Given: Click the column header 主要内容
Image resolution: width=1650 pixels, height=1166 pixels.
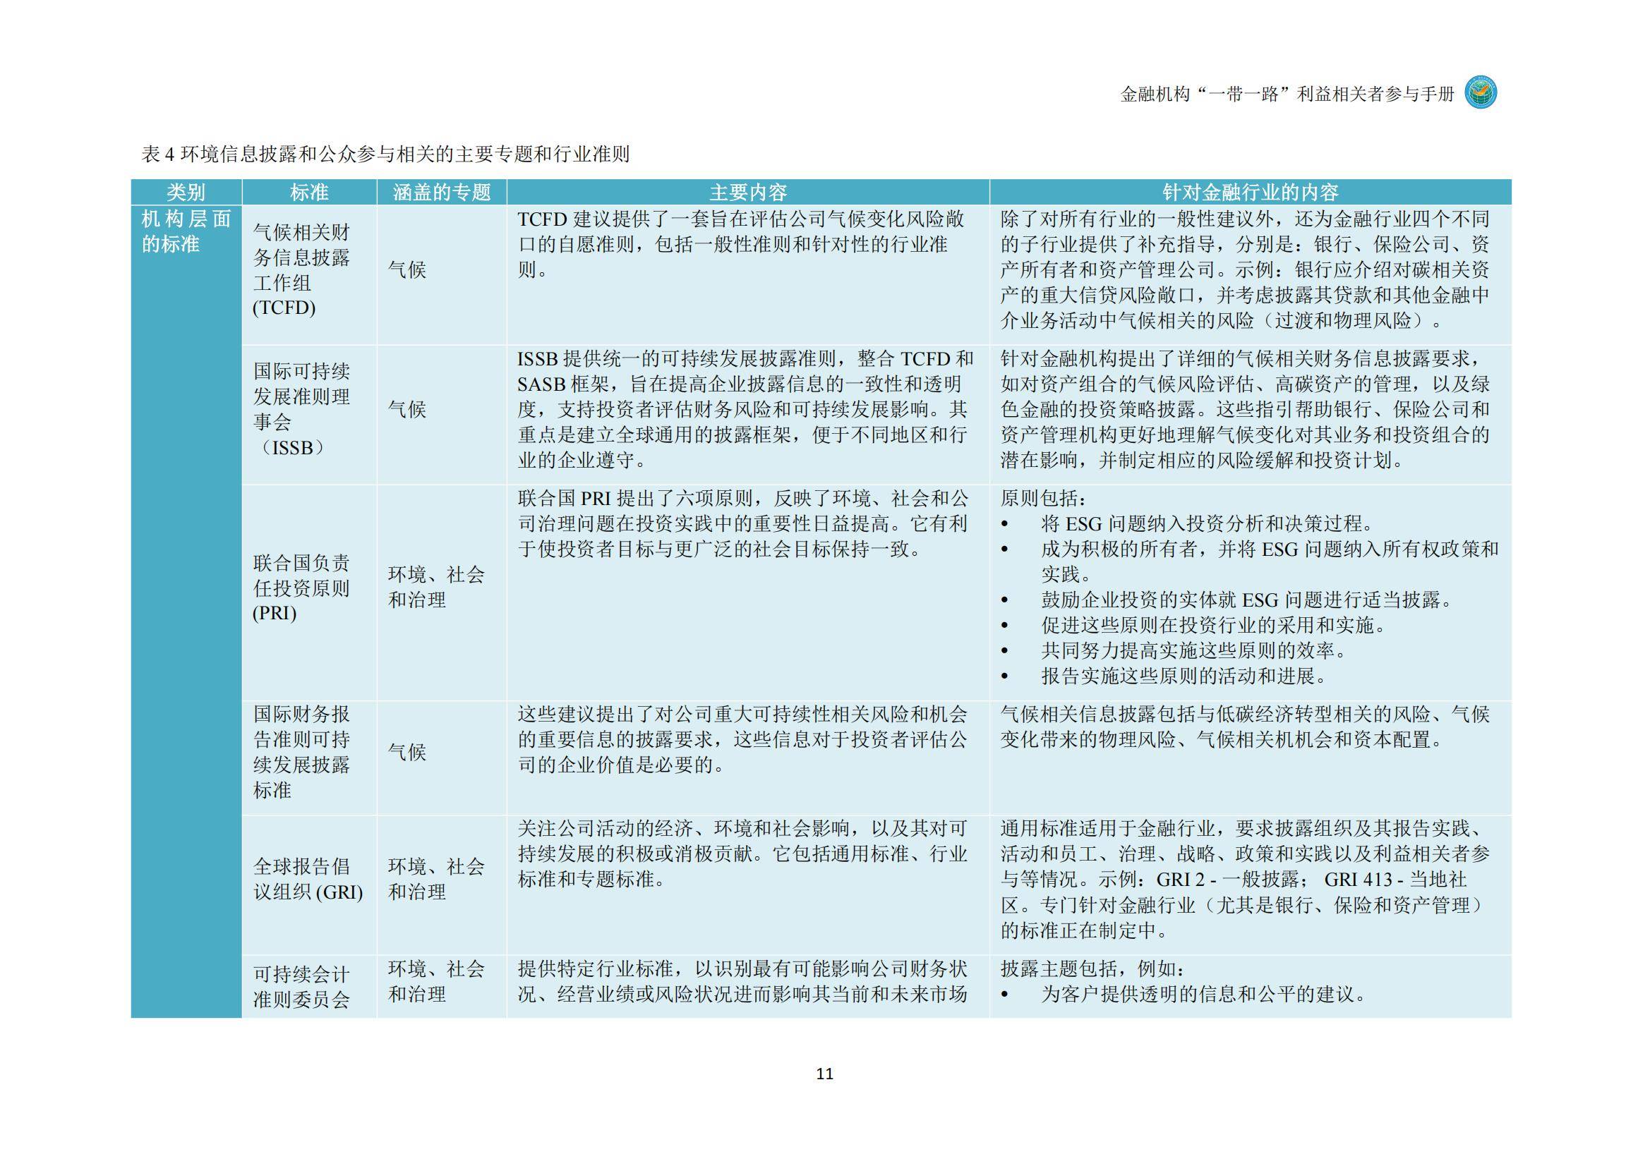Looking at the screenshot, I should click(x=748, y=193).
